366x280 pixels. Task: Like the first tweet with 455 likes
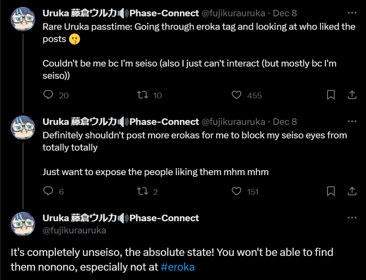click(237, 95)
